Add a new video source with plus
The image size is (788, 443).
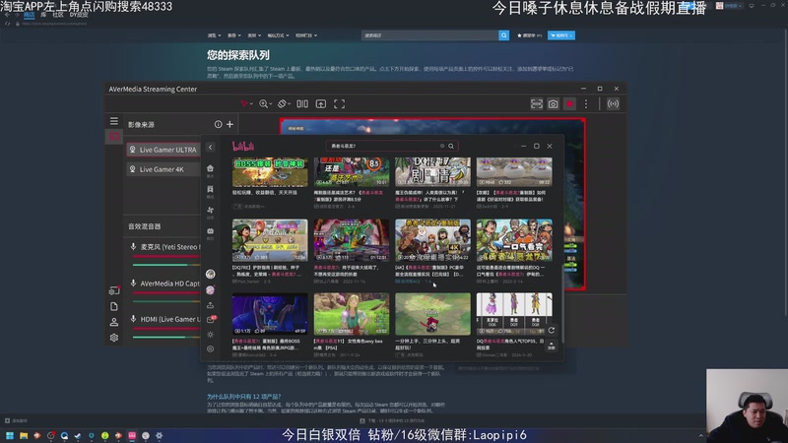[230, 124]
